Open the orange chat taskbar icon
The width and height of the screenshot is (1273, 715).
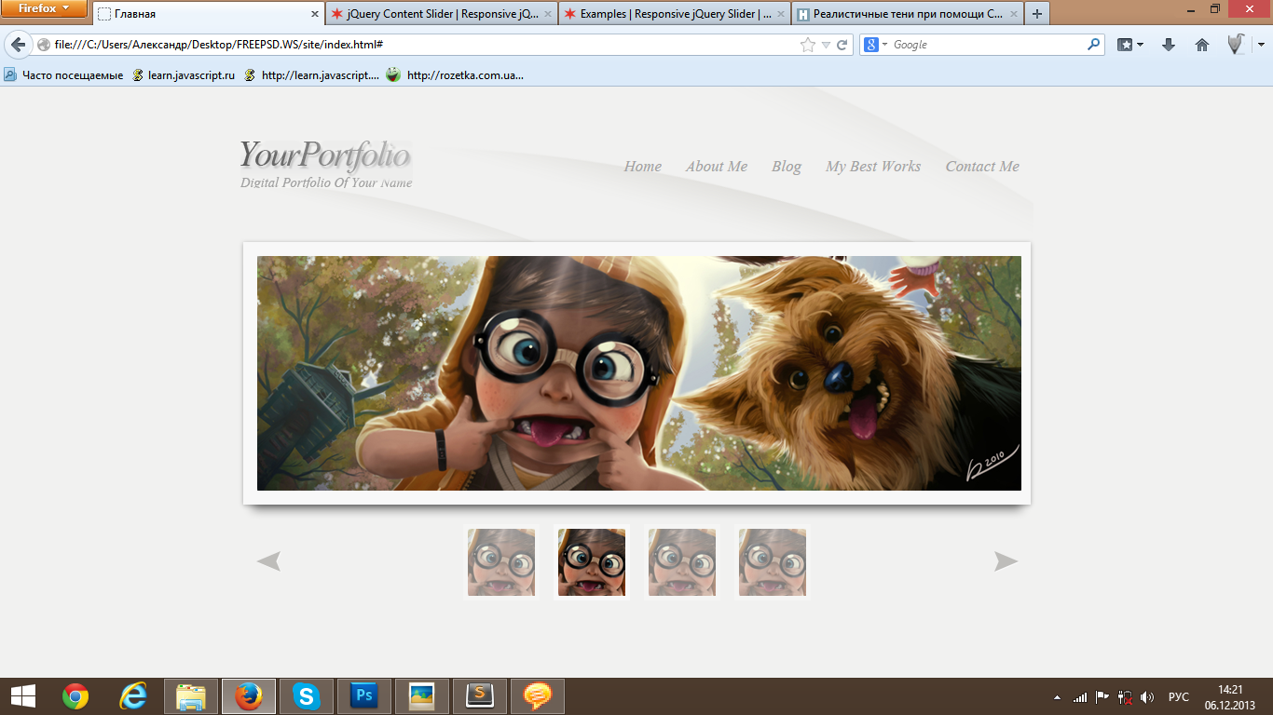point(538,696)
